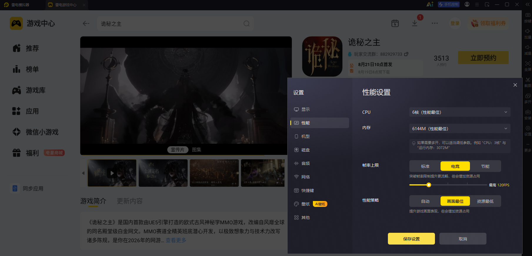Open the hamburger menu in title bar
Screen dimensions: 532x256
(x=477, y=4)
